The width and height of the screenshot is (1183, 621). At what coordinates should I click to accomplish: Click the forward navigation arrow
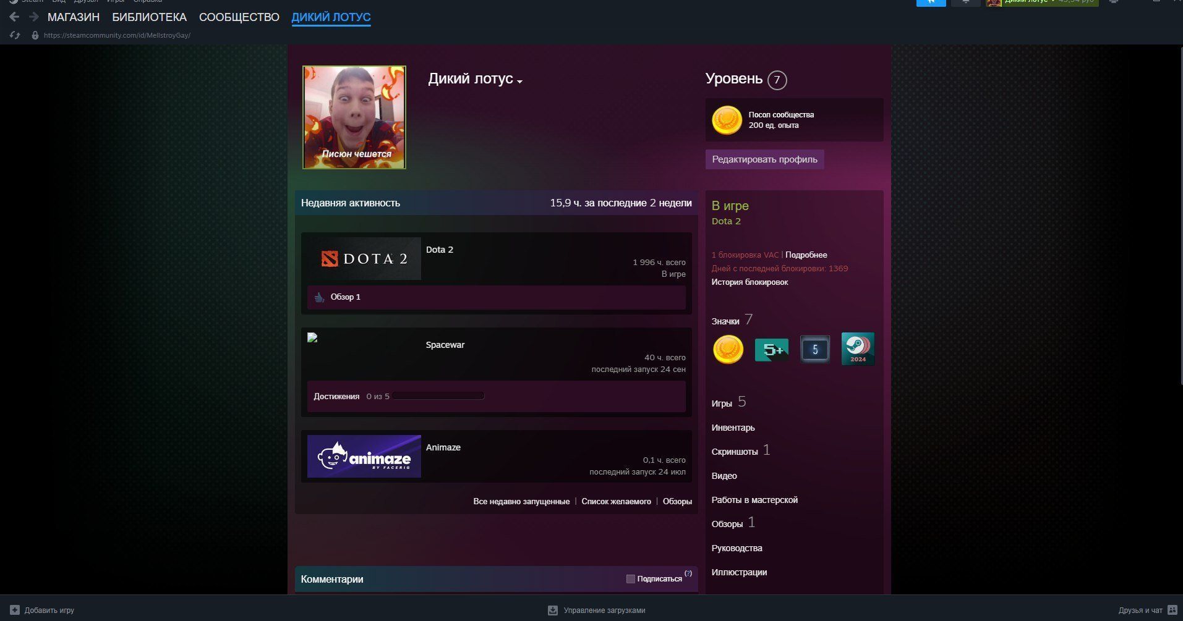(34, 17)
